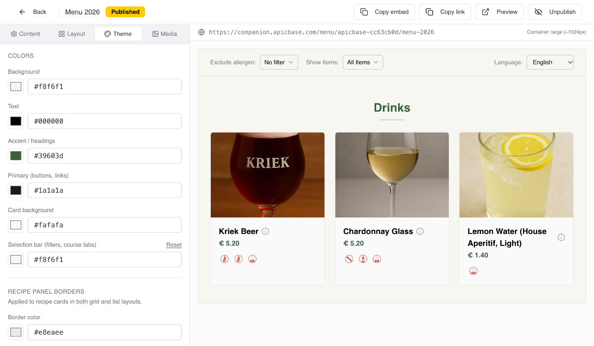
Task: Click the back arrow icon
Action: [x=22, y=12]
